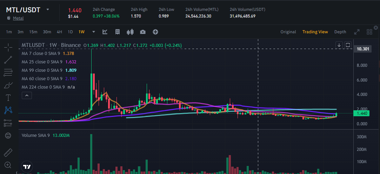Select the ruler measure tool
Screen dimensions: 380x174
pyautogui.click(x=8, y=153)
